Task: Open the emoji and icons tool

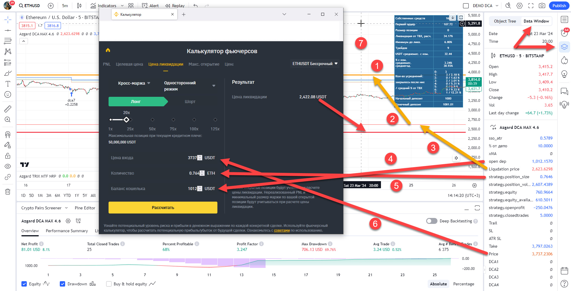Action: click(8, 94)
